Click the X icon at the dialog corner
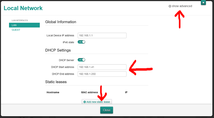The image size is (214, 118). 203,3
